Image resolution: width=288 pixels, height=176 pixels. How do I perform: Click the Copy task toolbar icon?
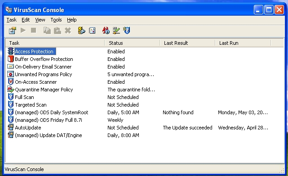tap(47, 30)
